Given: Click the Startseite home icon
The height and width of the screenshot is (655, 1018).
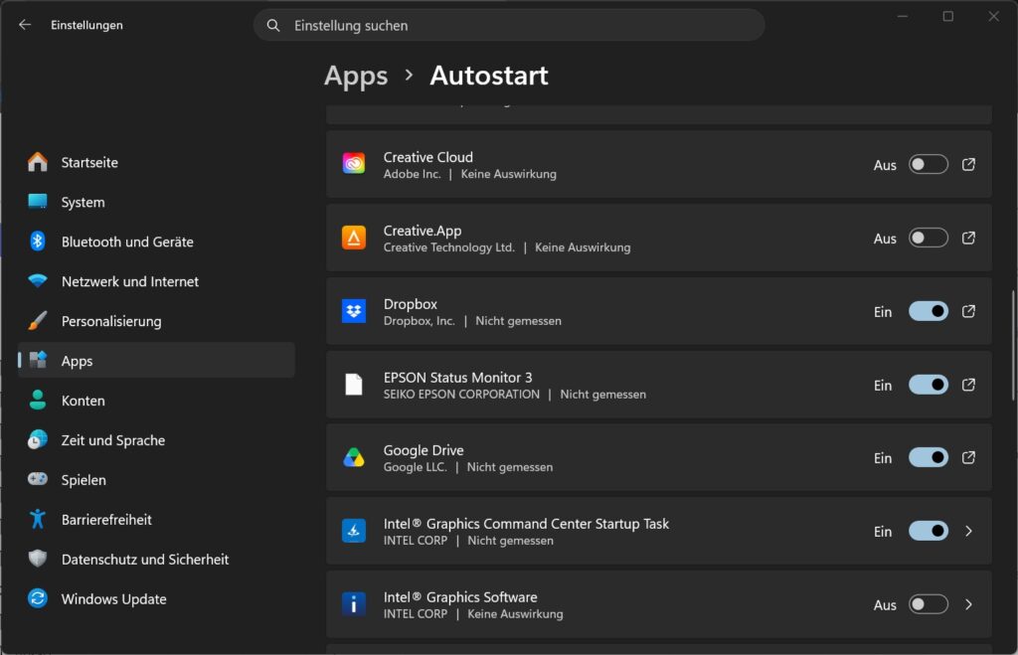Looking at the screenshot, I should point(38,162).
